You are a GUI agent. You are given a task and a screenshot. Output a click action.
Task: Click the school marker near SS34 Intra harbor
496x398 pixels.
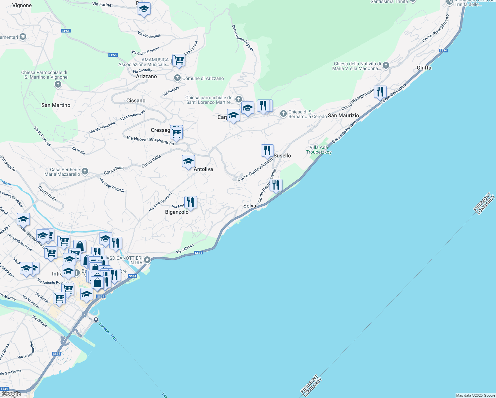(87, 295)
